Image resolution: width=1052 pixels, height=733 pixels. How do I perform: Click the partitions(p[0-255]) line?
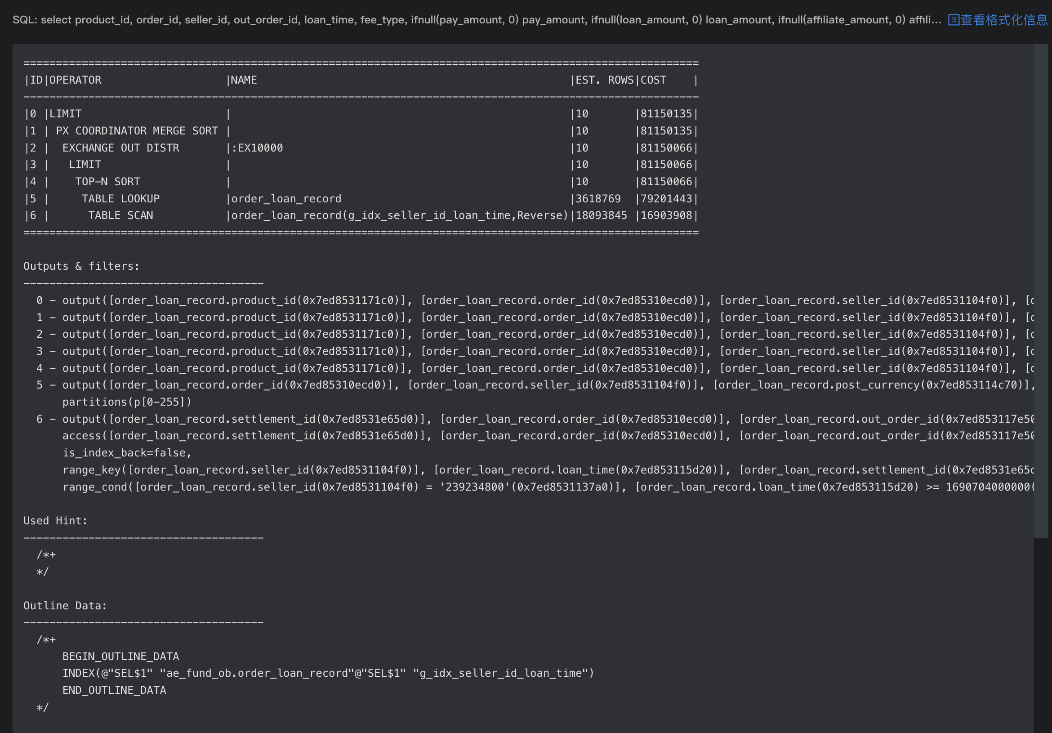coord(127,402)
